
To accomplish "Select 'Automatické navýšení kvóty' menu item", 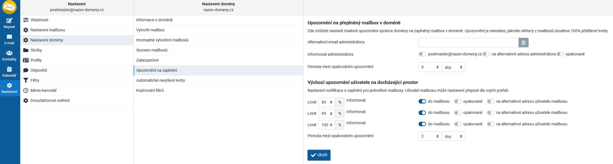I will coord(161,80).
